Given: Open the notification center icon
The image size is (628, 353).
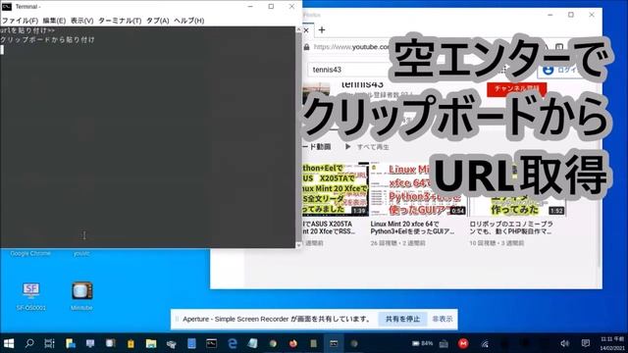Looking at the screenshot, I should pos(585,343).
